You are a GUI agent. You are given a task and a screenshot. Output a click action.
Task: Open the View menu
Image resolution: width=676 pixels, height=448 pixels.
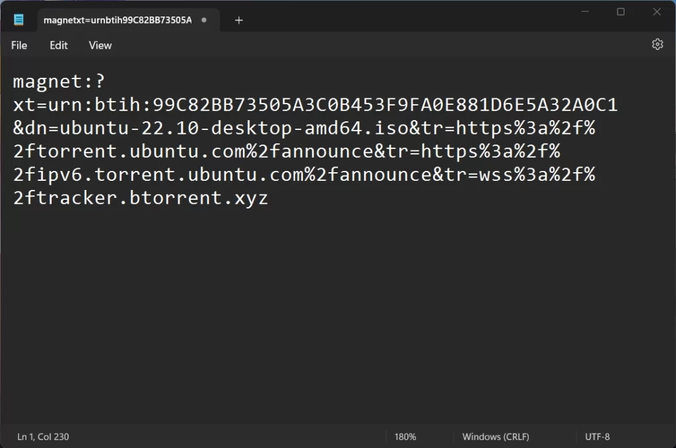pyautogui.click(x=100, y=46)
